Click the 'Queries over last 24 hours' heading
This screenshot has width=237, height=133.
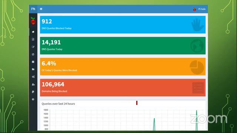click(x=58, y=104)
